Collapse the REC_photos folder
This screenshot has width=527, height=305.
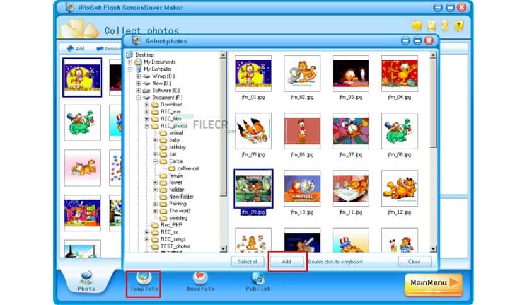click(147, 126)
